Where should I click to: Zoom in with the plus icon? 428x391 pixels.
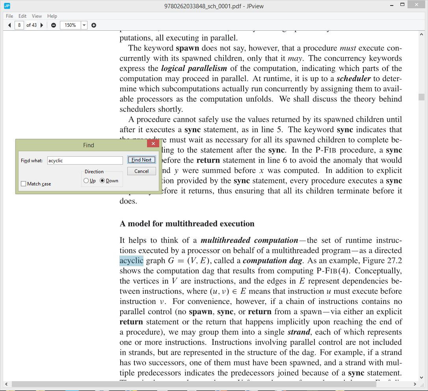pos(94,25)
